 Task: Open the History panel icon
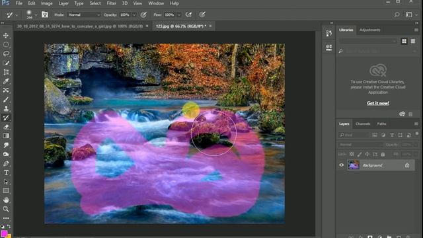[x=328, y=33]
